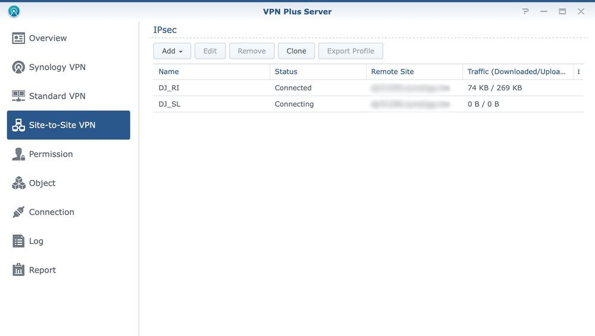Maximize the VPN Plus Server window

[x=562, y=11]
